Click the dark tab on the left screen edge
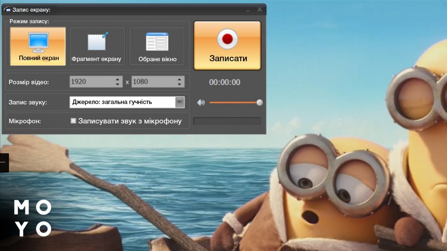The height and width of the screenshot is (251, 447). pyautogui.click(x=4, y=162)
